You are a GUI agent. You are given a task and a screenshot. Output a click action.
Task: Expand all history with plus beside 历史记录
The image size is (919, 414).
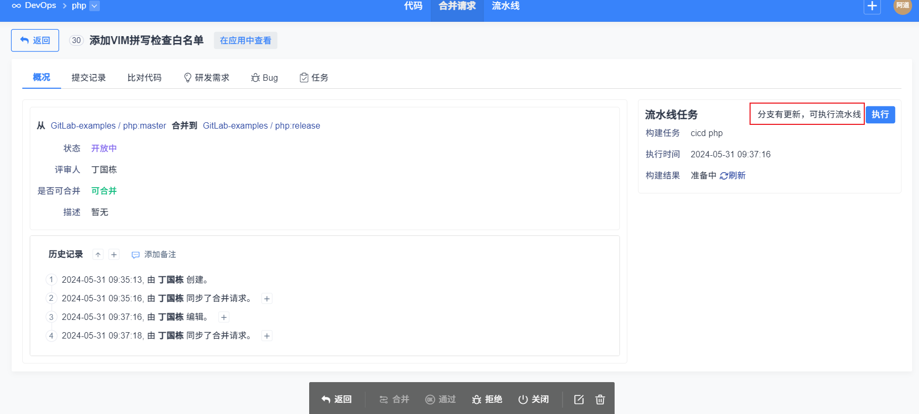[x=114, y=255]
